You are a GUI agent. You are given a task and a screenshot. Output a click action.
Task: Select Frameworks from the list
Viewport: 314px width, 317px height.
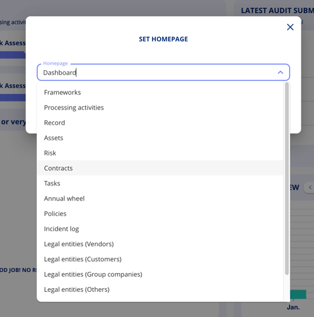pos(160,92)
